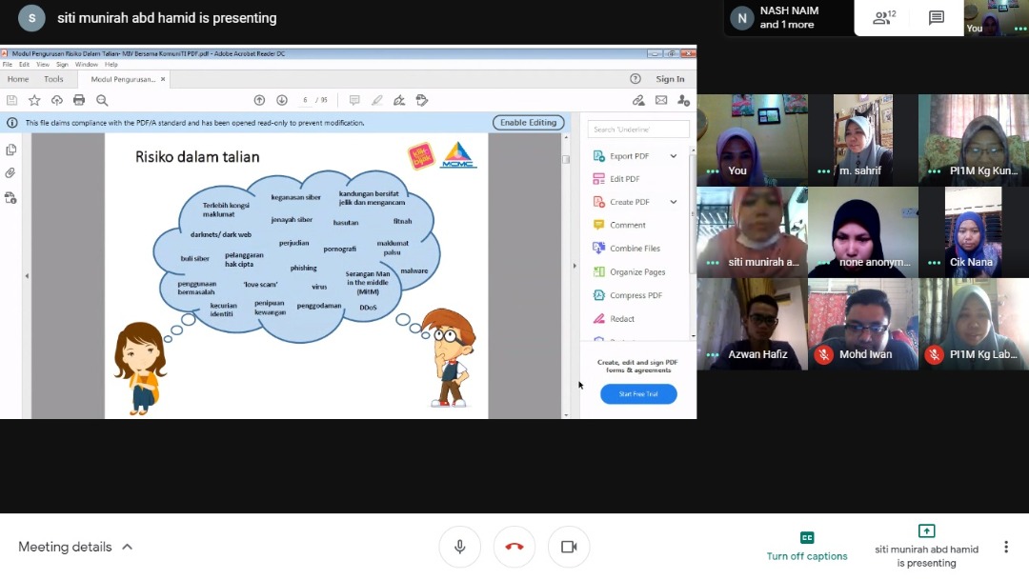Click the print icon in Acrobat toolbar

point(79,100)
